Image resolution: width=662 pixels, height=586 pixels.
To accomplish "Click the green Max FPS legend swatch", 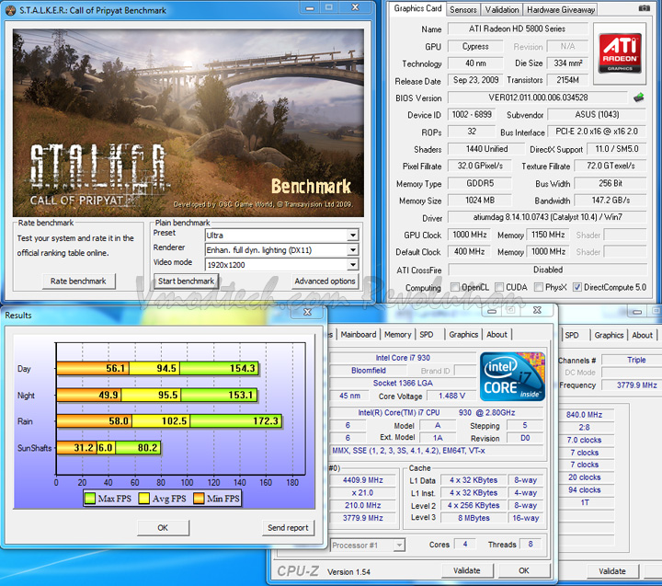I will 90,499.
